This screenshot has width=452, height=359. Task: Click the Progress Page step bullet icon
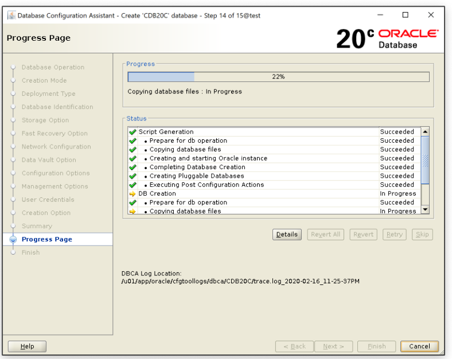tap(13, 240)
